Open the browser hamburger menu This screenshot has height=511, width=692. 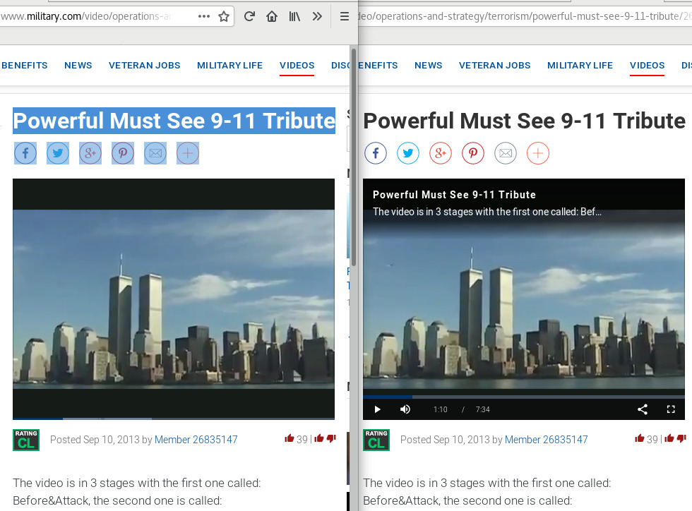345,16
